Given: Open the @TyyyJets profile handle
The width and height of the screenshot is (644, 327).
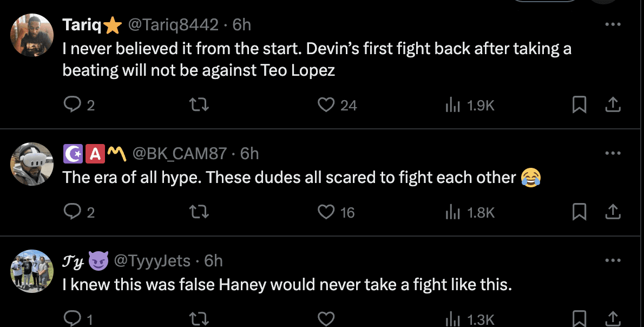Looking at the screenshot, I should [152, 261].
